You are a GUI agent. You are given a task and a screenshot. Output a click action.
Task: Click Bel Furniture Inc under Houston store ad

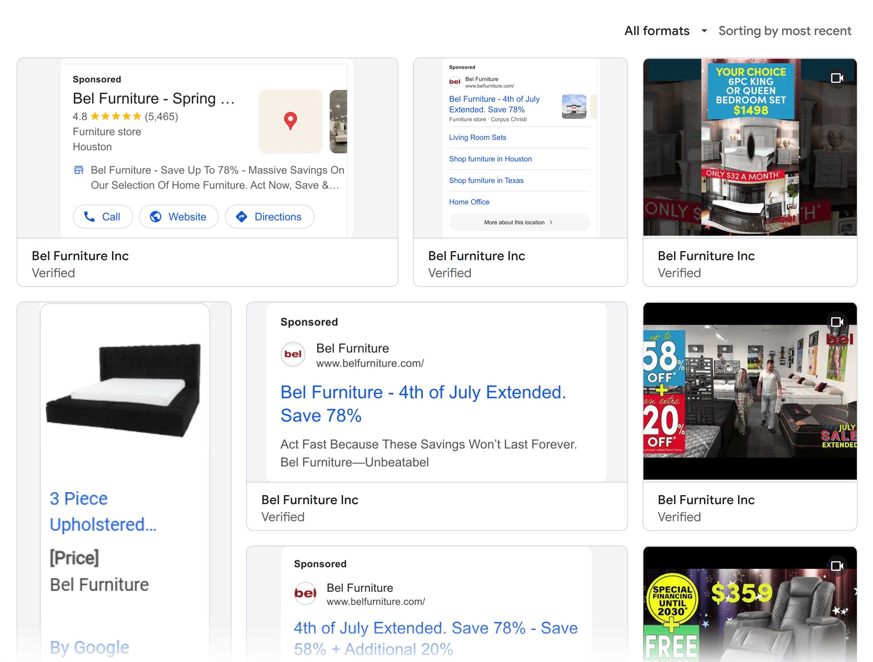coord(80,256)
